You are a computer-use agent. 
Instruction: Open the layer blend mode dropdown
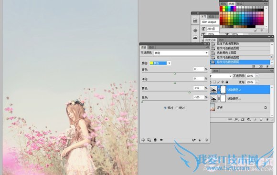221,76
